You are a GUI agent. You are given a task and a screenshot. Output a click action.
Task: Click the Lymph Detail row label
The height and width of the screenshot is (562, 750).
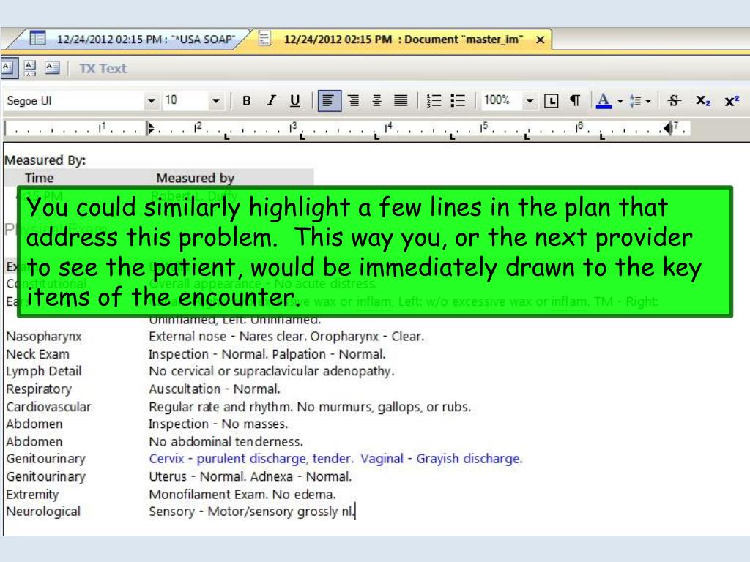click(x=43, y=371)
